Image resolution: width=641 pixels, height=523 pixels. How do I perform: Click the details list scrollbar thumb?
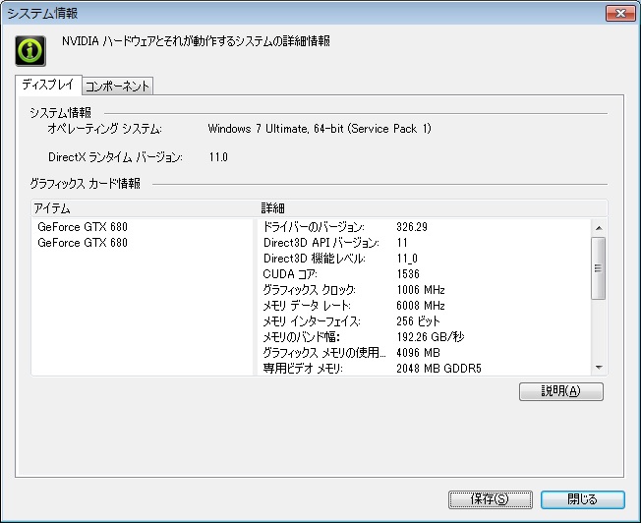[x=599, y=268]
